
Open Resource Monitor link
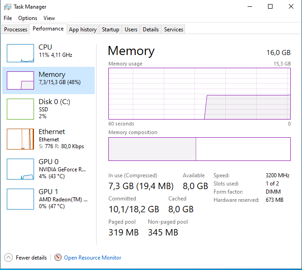click(x=93, y=258)
